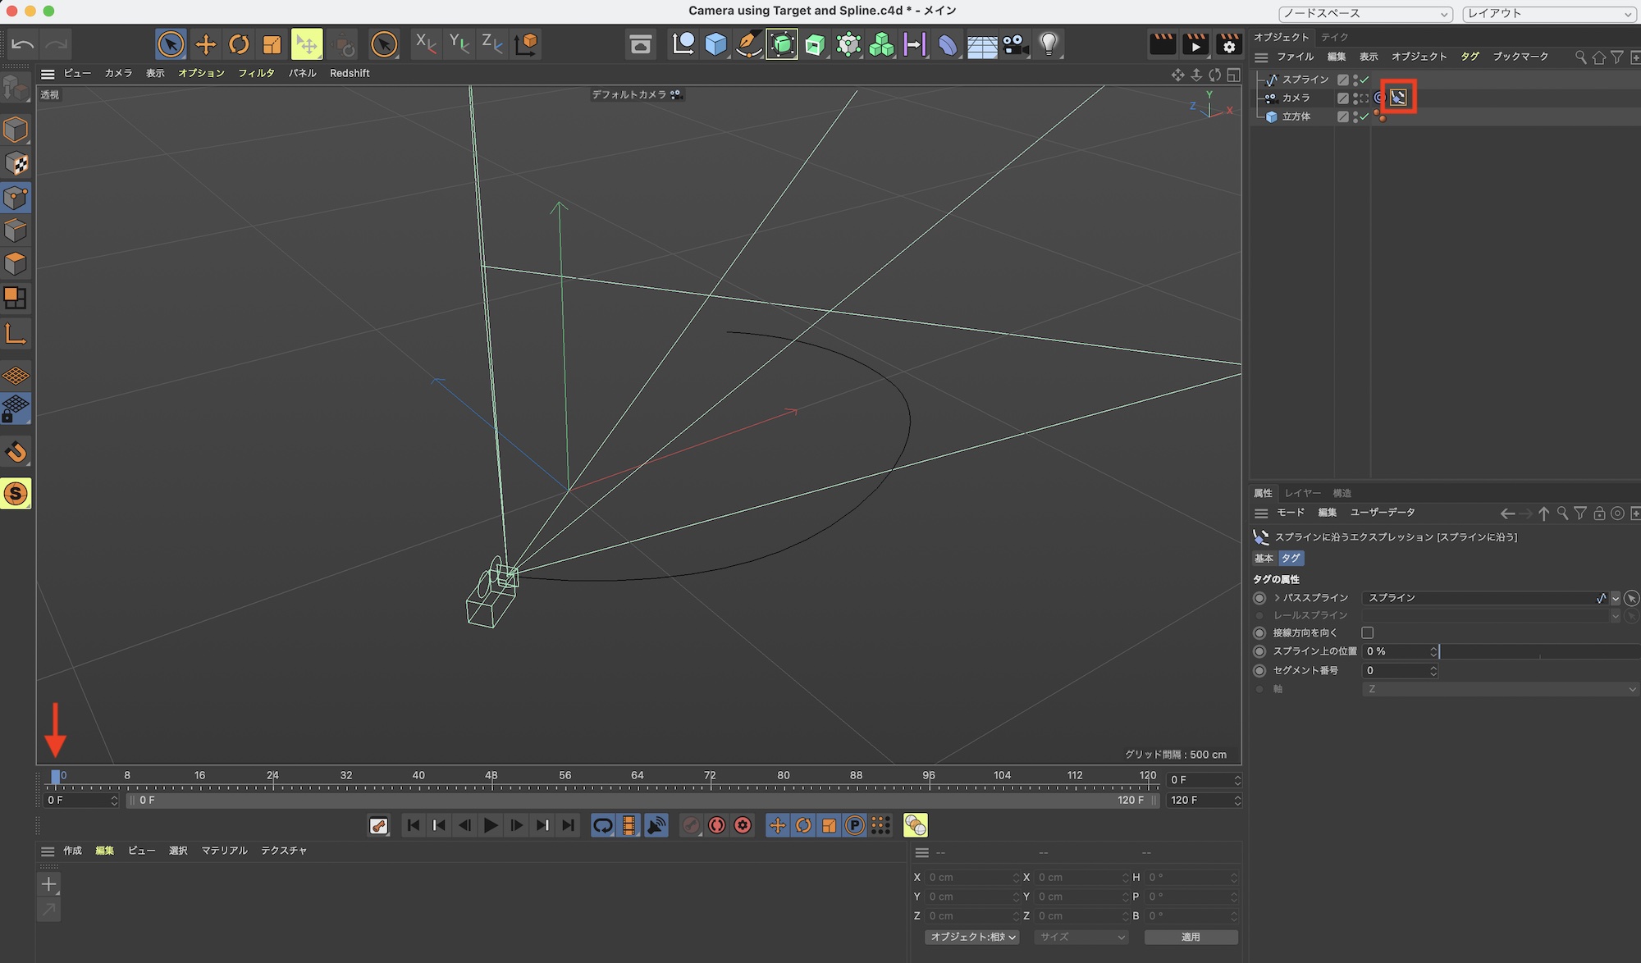Select the Scale tool
Viewport: 1641px width, 963px height.
point(272,44)
